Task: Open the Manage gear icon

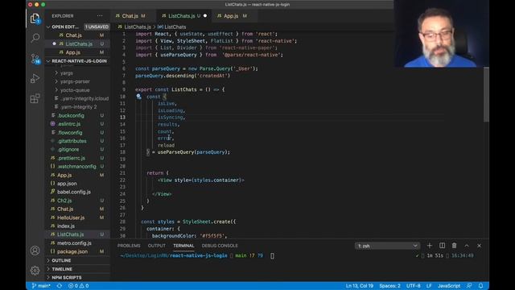Action: pos(35,271)
